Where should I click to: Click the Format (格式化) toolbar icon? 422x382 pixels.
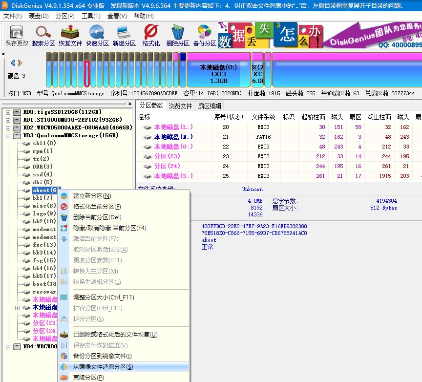(x=151, y=36)
